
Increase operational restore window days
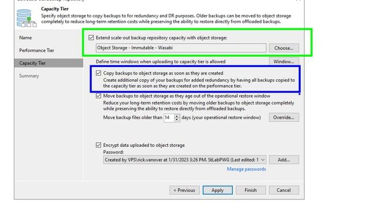pyautogui.click(x=177, y=116)
